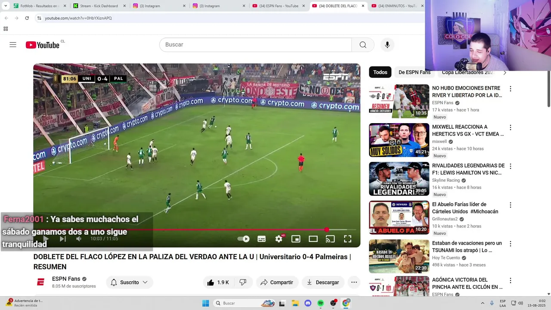View site information next to URL

coord(39,18)
